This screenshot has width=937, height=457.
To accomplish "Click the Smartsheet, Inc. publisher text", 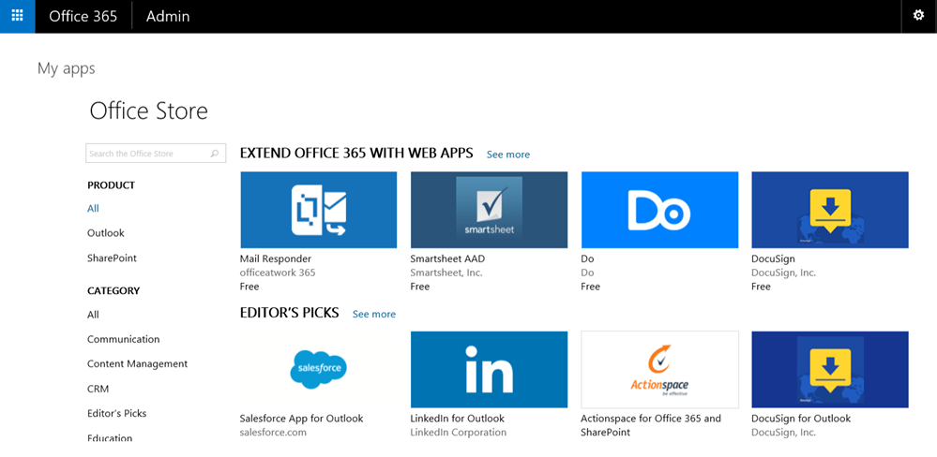I will 446,273.
